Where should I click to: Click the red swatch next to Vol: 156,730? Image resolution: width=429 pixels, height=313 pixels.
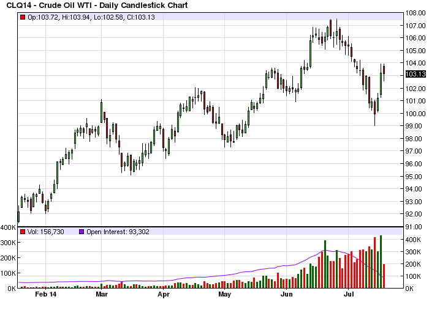point(23,232)
